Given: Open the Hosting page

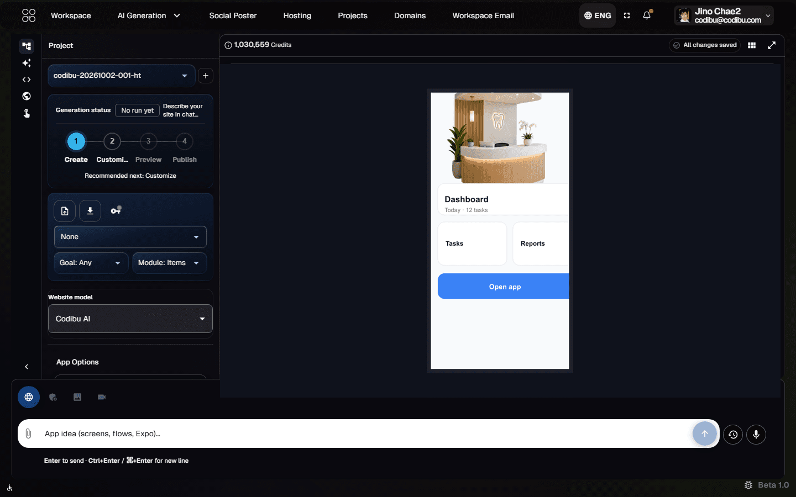Looking at the screenshot, I should (x=297, y=15).
